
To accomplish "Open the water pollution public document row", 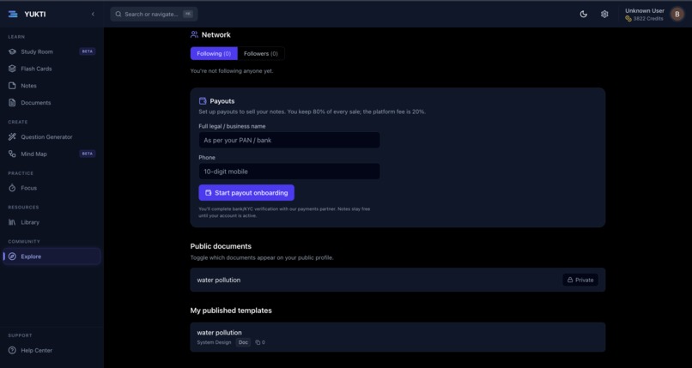I will (x=398, y=280).
